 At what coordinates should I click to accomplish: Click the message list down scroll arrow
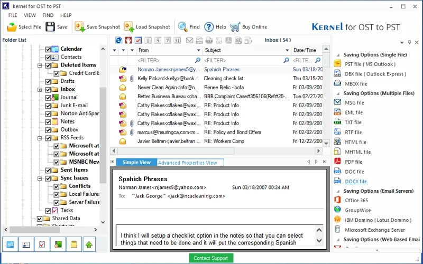pyautogui.click(x=326, y=143)
